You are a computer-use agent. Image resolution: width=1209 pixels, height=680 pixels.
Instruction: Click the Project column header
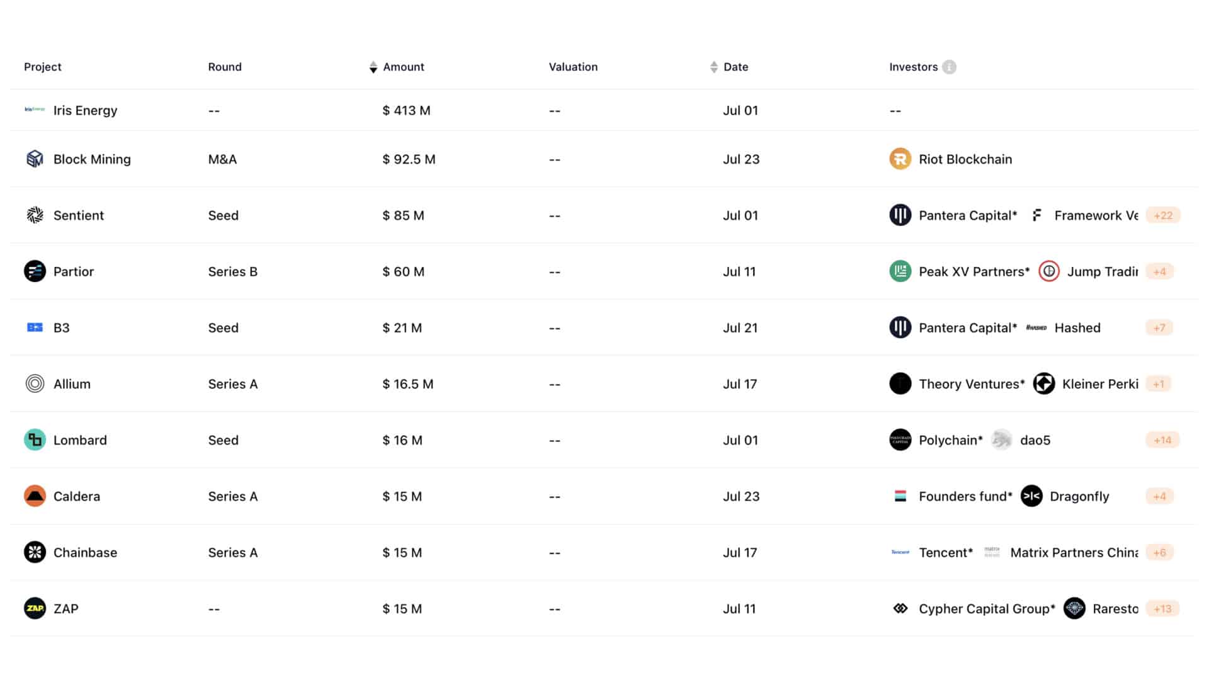tap(43, 67)
